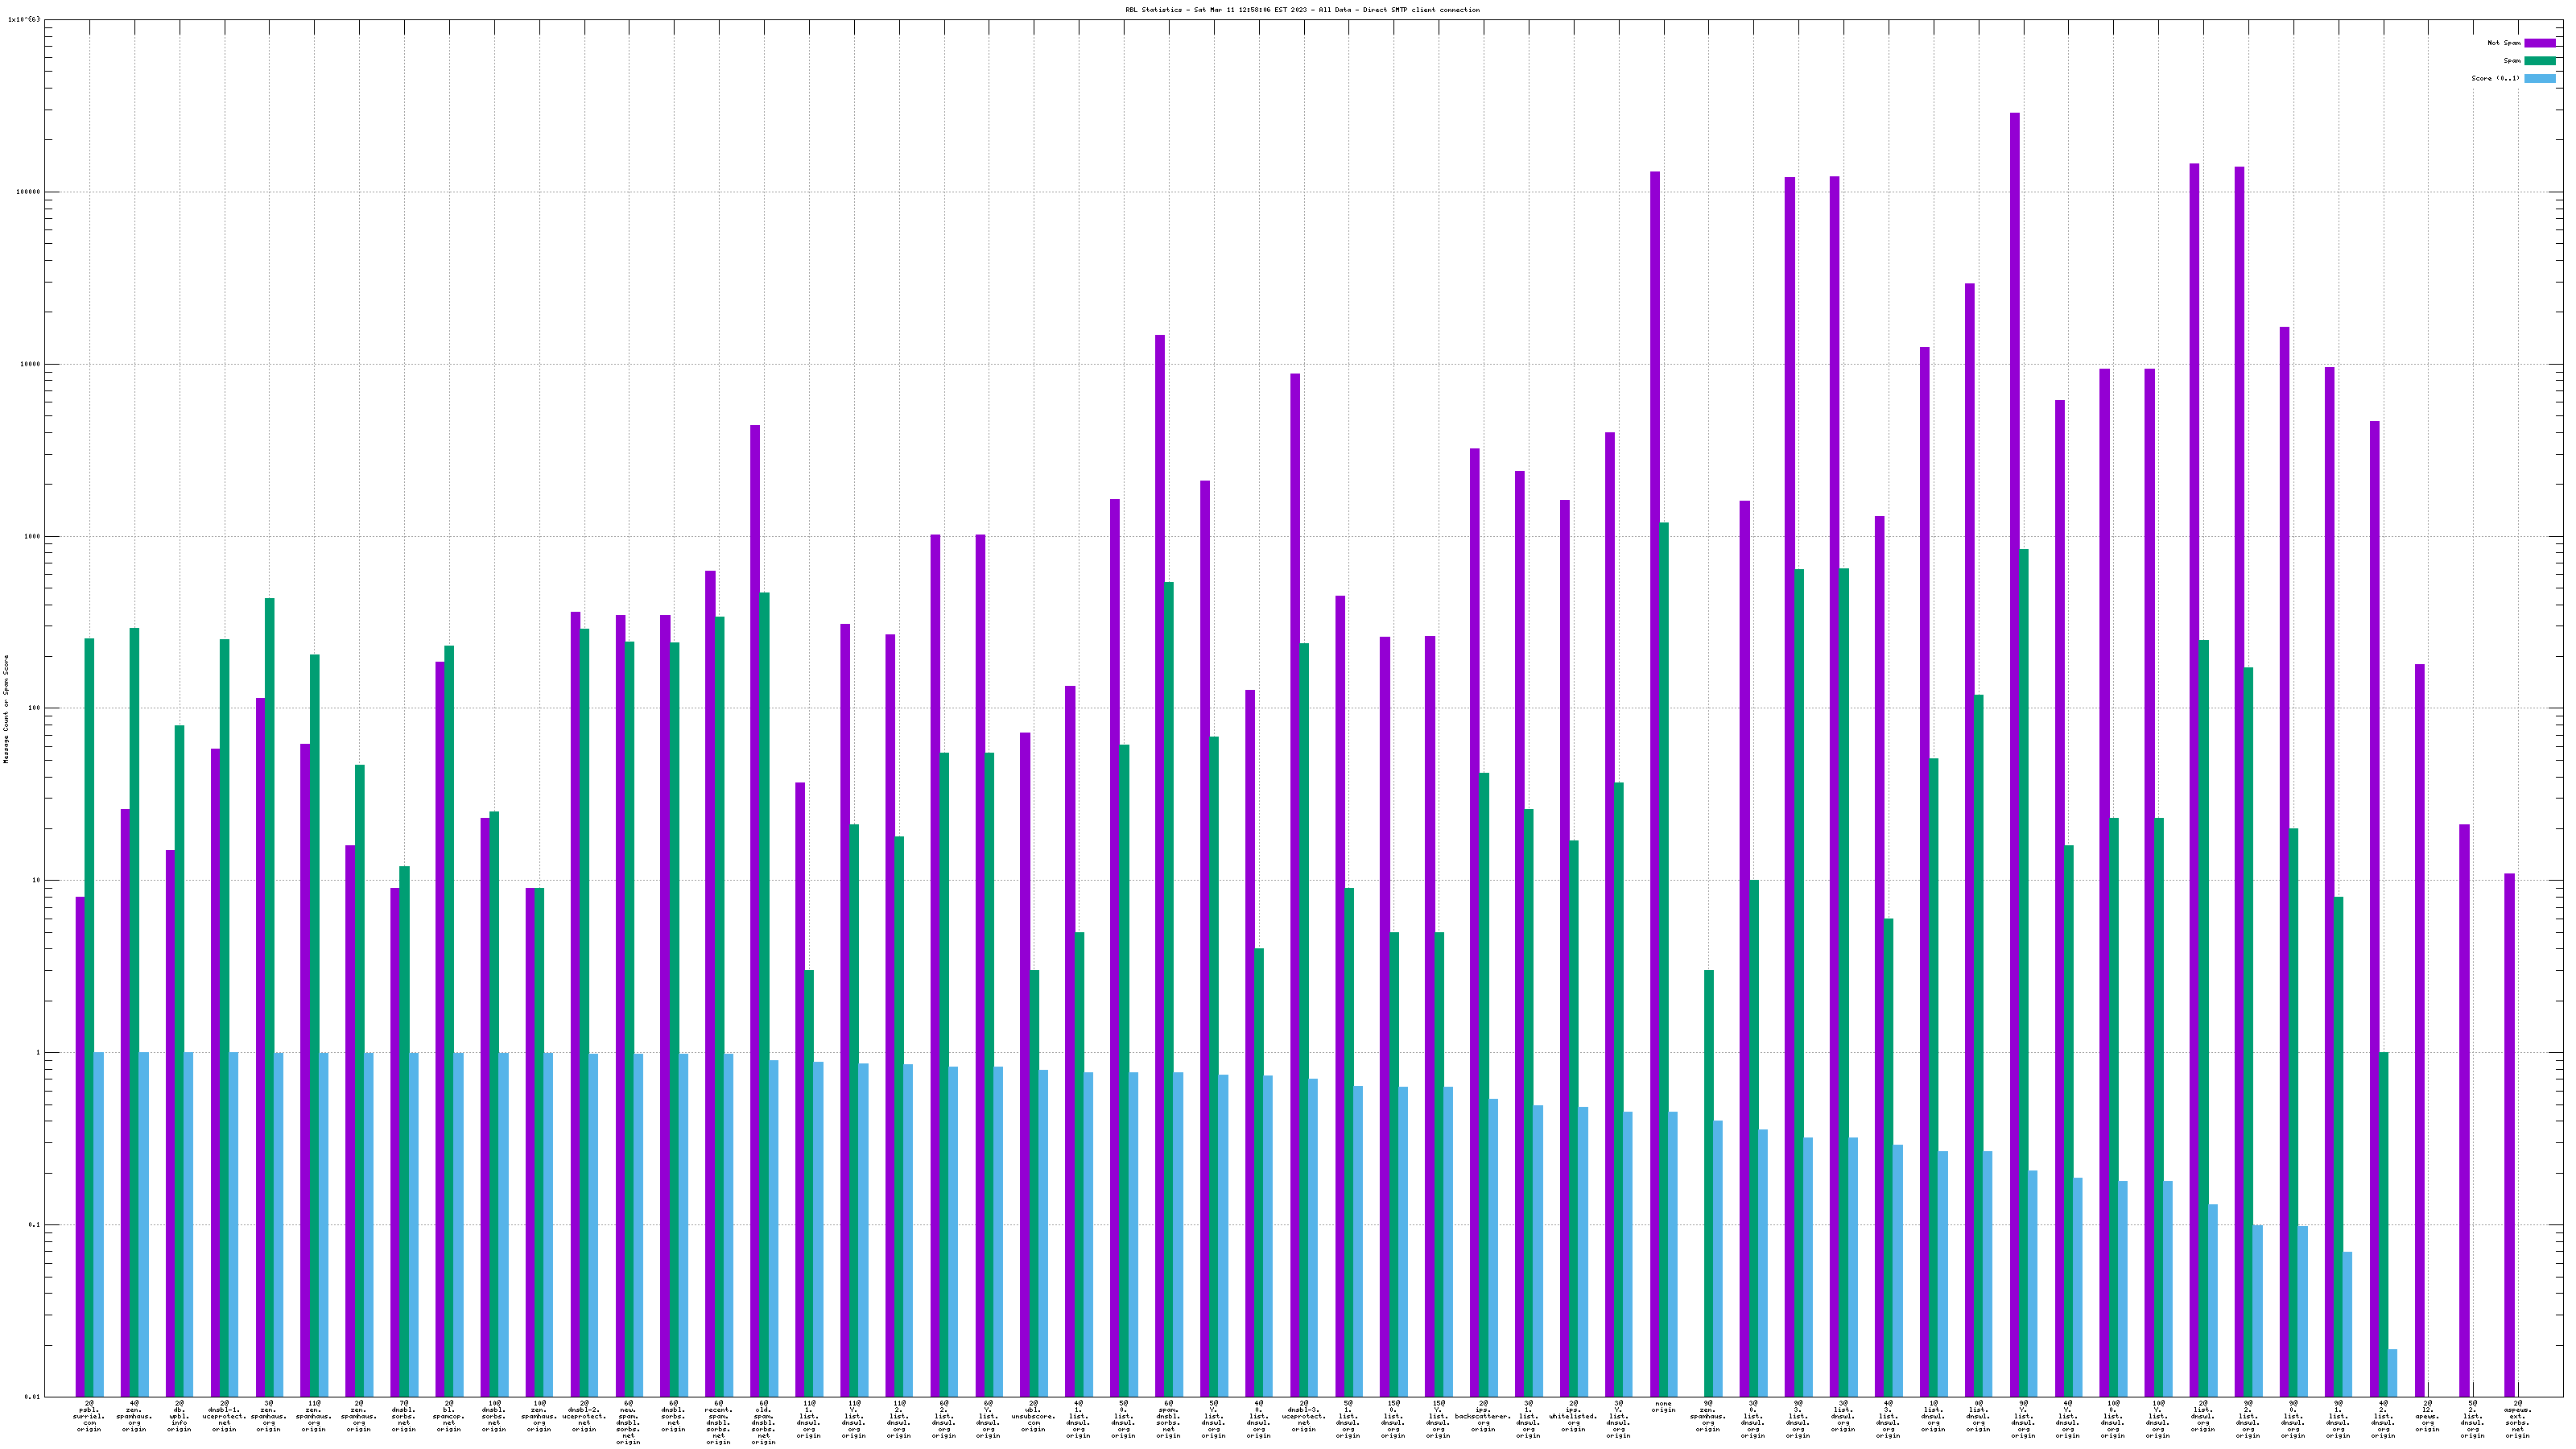The height and width of the screenshot is (1449, 2576).
Task: Click the 'Message Count or Spam Score' y-axis title
Action: click(6, 709)
